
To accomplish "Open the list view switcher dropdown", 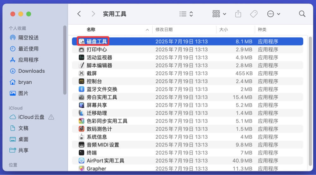I will pos(186,14).
